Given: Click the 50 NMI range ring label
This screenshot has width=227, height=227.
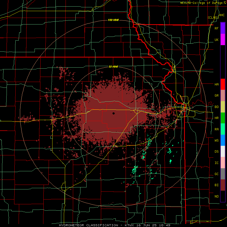Looking at the screenshot, I should coord(113,67).
